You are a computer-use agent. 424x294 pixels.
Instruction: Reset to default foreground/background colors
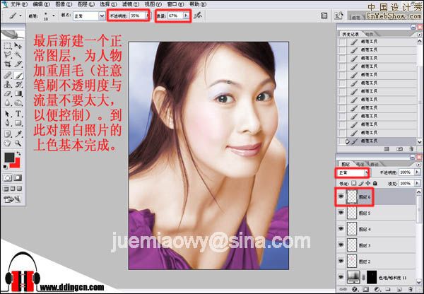tap(6, 167)
